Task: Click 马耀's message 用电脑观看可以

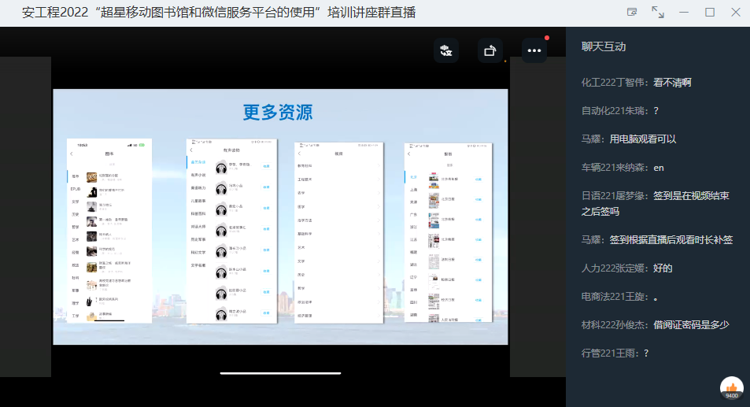Action: 643,139
